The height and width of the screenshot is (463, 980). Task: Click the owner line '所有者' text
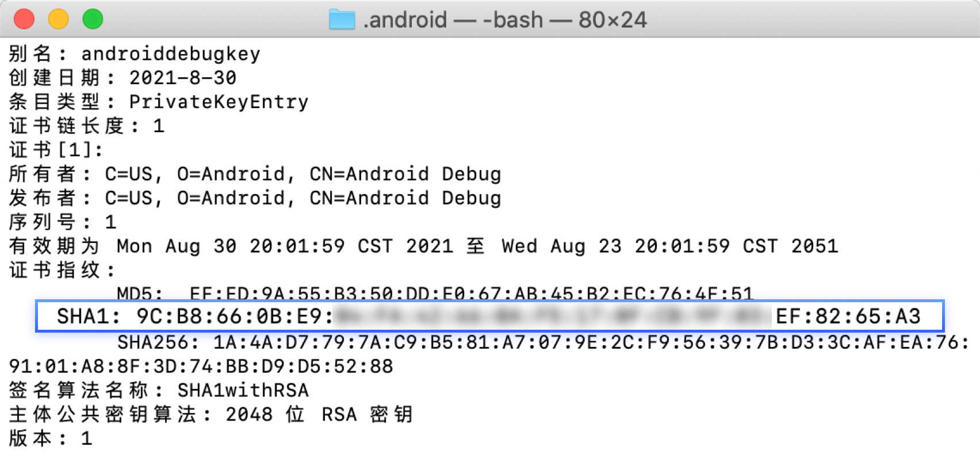point(42,174)
